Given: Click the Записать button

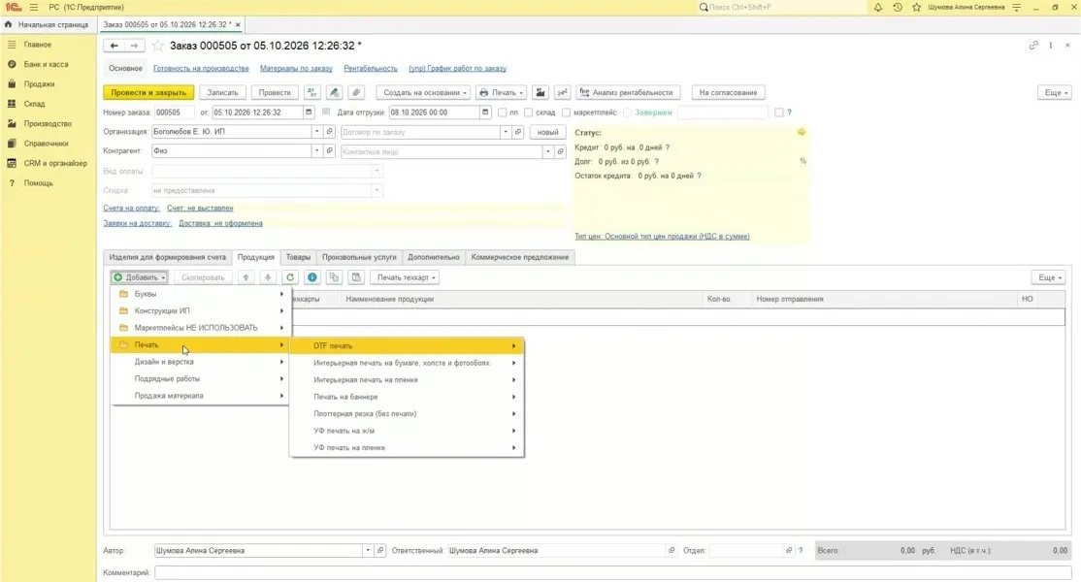Looking at the screenshot, I should pyautogui.click(x=222, y=92).
